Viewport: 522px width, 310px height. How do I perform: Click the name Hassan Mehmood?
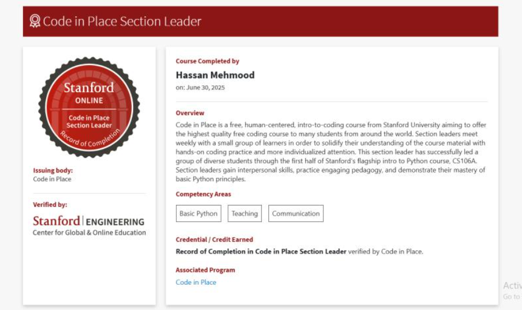(215, 75)
